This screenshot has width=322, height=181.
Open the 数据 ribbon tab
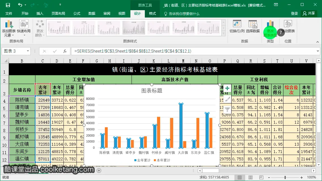pos(92,13)
